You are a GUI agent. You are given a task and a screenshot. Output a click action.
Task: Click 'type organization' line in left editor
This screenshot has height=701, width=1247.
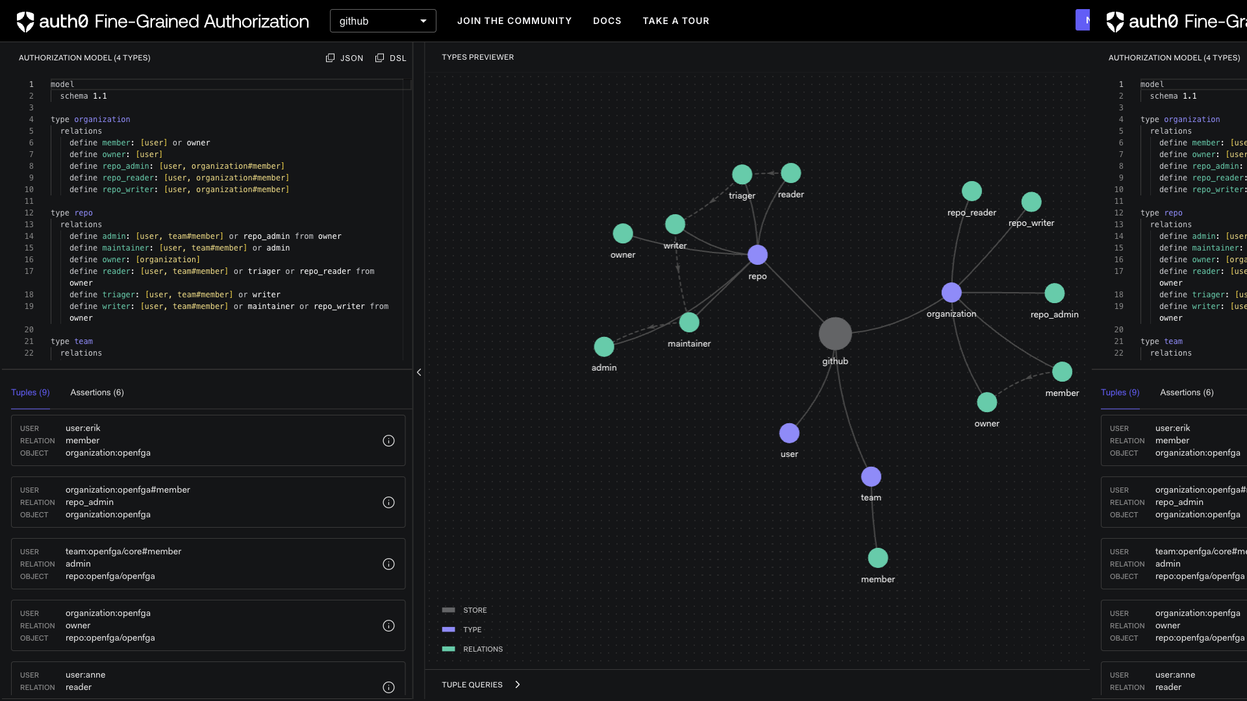coord(90,119)
